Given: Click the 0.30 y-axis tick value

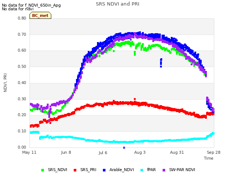Looking at the screenshot, I should click(22, 99).
